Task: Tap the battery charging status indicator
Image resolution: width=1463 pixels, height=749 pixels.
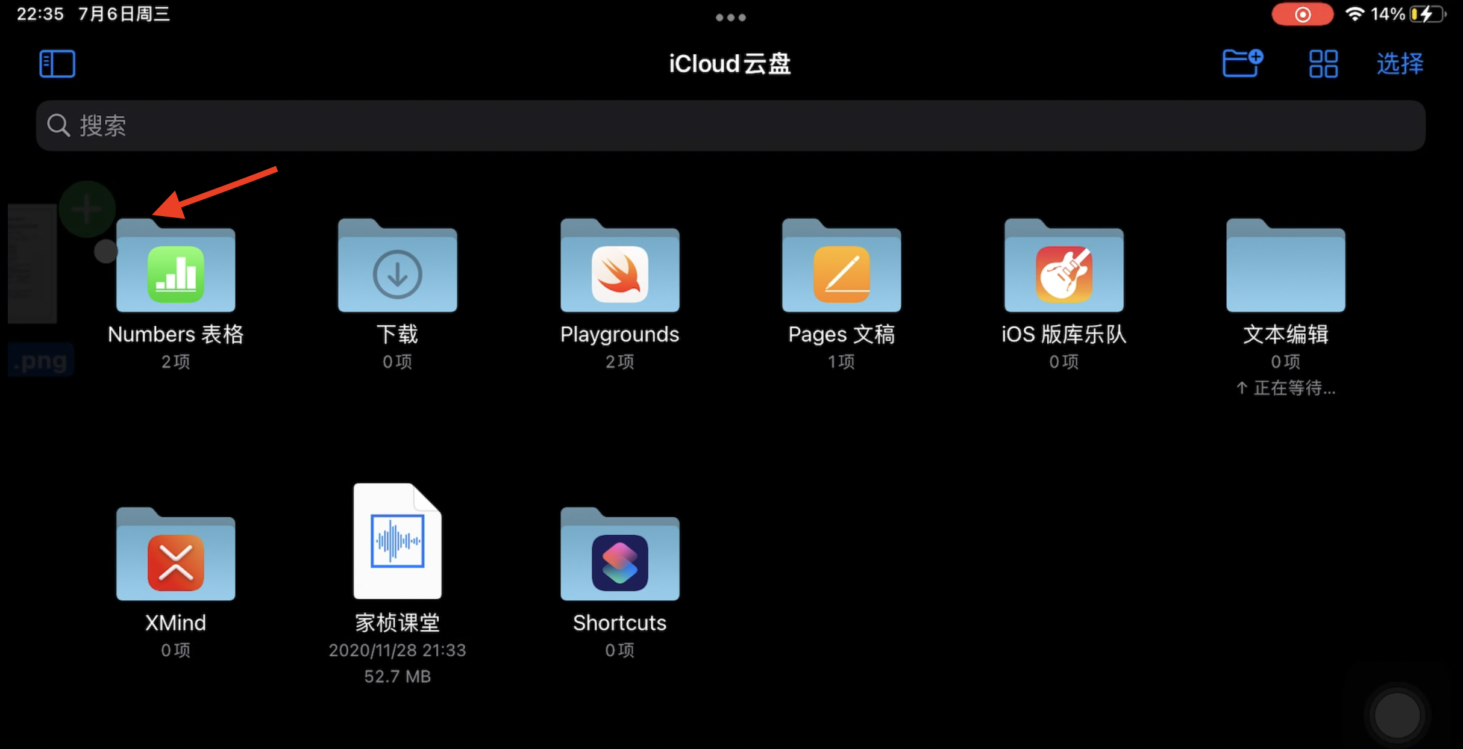Action: 1427,14
